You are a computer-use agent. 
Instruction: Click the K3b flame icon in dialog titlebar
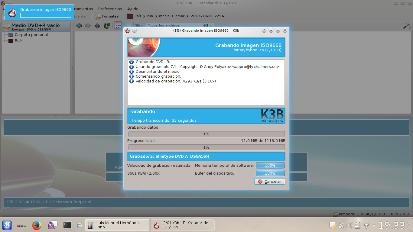(x=128, y=31)
